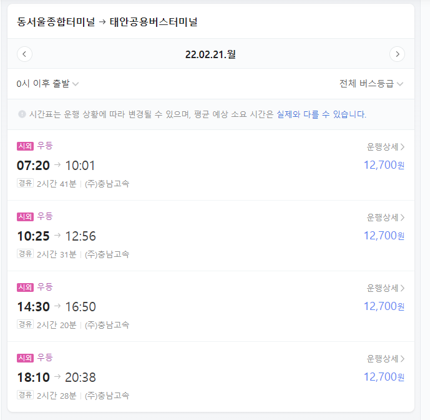The image size is (430, 420).
Task: Open 운행상세 for the 18:10 bus
Action: click(x=386, y=359)
